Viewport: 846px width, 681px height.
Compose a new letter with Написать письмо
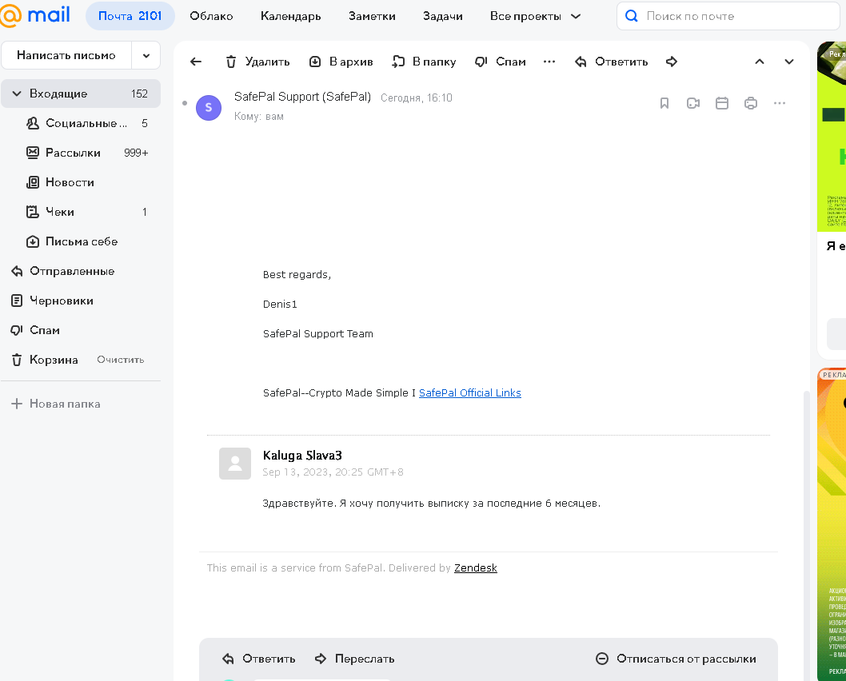66,55
